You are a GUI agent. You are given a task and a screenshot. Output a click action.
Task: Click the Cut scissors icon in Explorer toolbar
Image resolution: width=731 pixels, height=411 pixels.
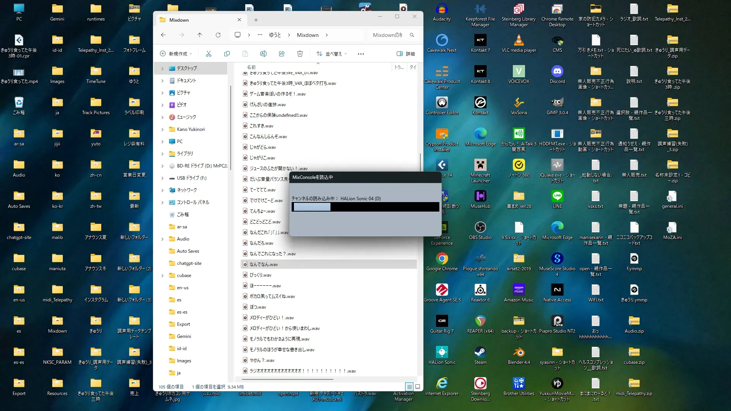coord(208,54)
